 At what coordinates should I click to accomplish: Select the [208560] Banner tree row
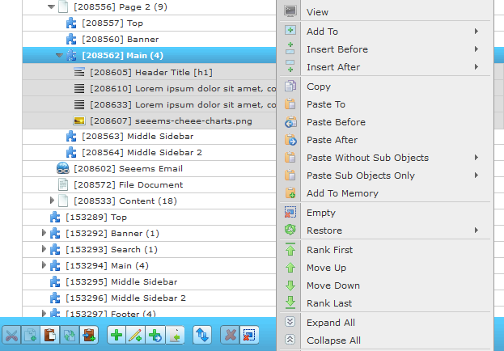tap(149, 39)
